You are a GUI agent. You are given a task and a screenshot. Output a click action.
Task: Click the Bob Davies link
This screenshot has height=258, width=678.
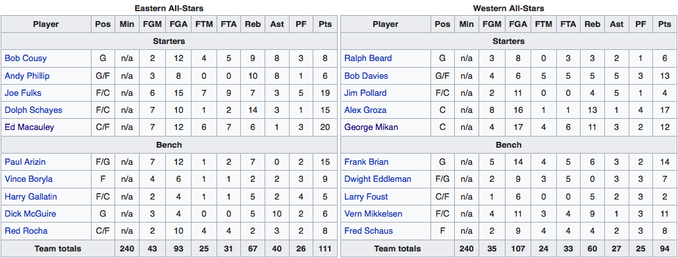click(366, 76)
